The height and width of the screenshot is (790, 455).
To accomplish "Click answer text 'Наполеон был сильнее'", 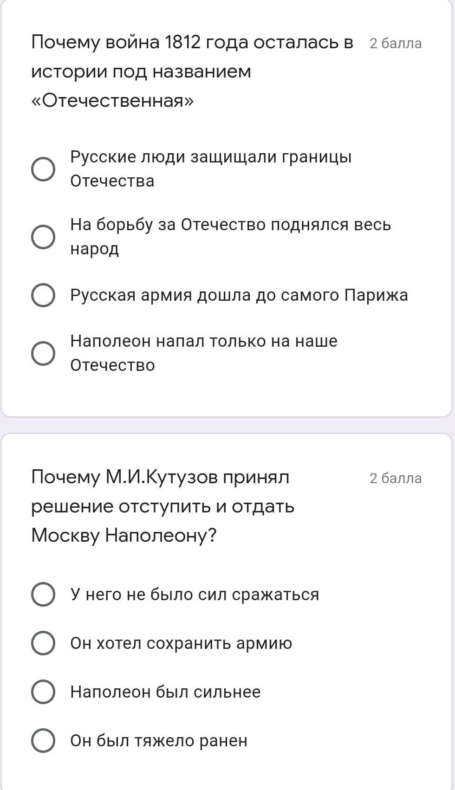I will 165,692.
